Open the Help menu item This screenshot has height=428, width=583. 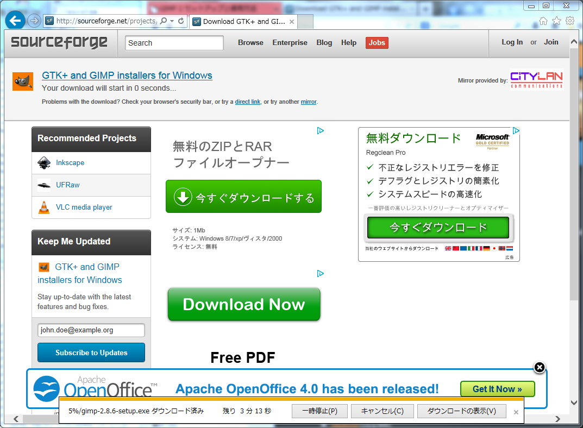349,43
